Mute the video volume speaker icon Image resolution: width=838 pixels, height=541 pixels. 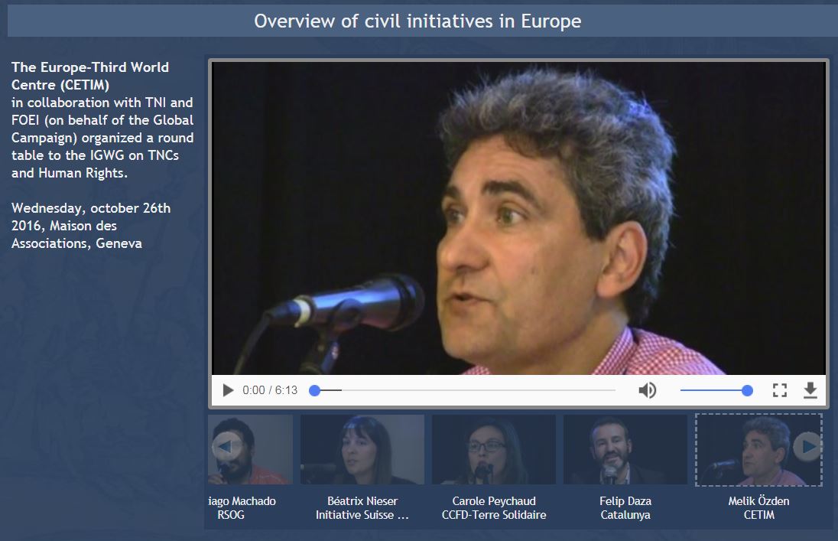pyautogui.click(x=647, y=390)
